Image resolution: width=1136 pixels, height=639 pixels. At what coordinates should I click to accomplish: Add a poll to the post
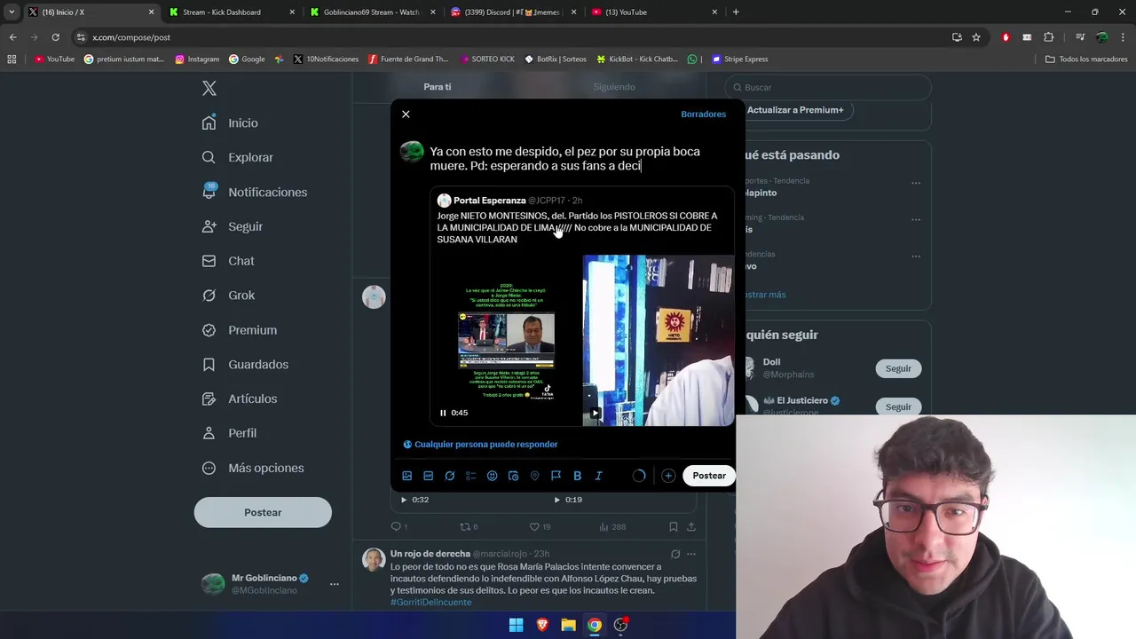point(471,476)
